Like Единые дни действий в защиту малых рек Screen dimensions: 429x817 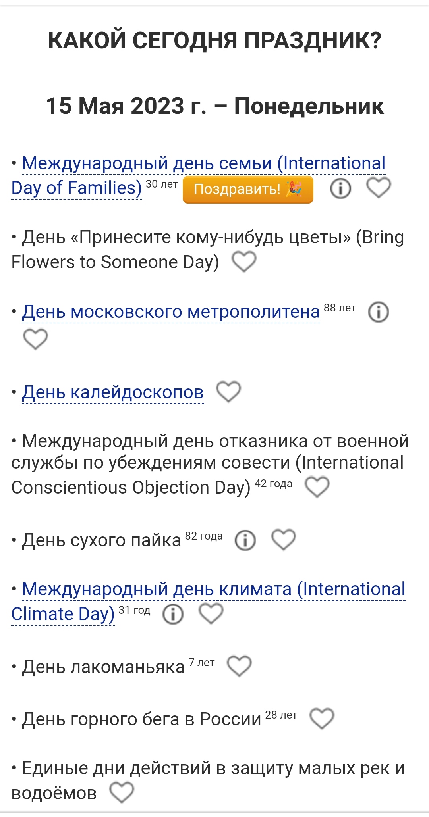(x=122, y=792)
